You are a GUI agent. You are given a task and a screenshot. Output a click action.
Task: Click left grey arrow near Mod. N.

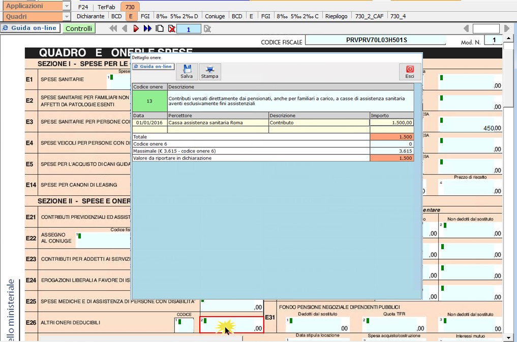pyautogui.click(x=466, y=28)
